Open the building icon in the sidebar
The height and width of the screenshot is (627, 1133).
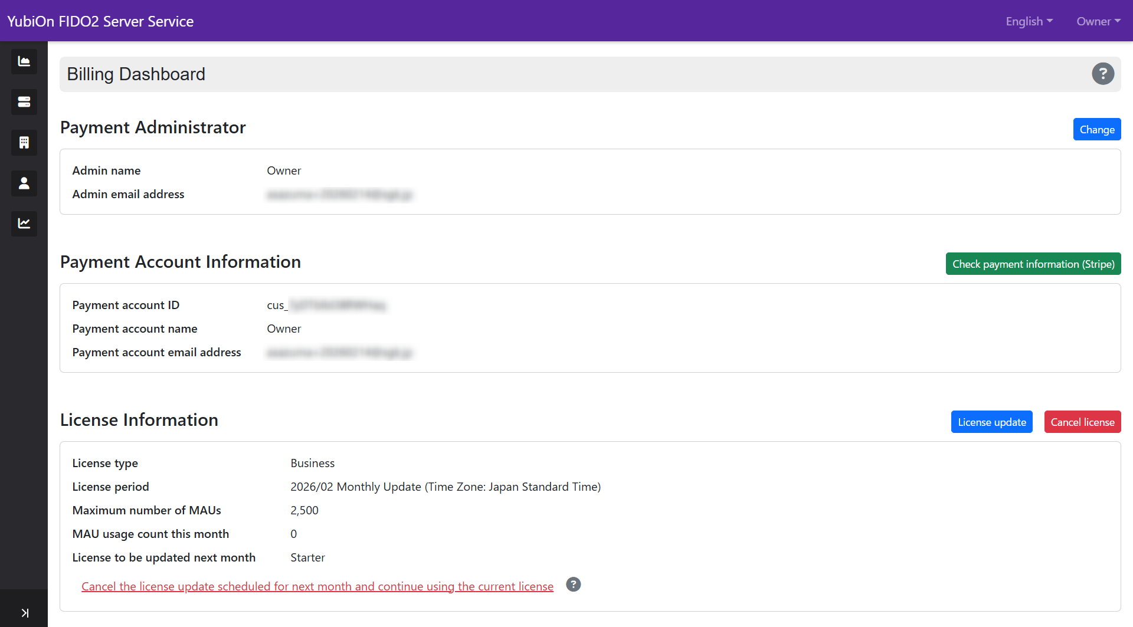pos(24,143)
